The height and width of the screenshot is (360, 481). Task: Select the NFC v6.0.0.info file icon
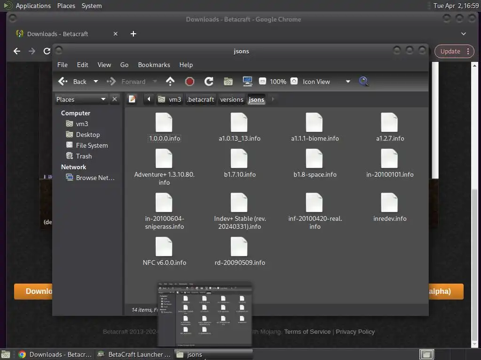point(164,247)
